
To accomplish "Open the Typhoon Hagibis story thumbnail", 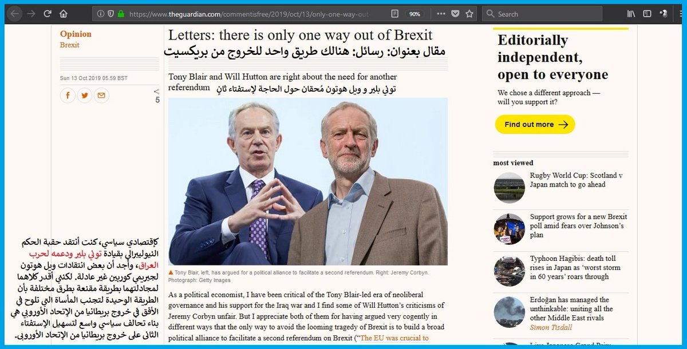I will [509, 271].
